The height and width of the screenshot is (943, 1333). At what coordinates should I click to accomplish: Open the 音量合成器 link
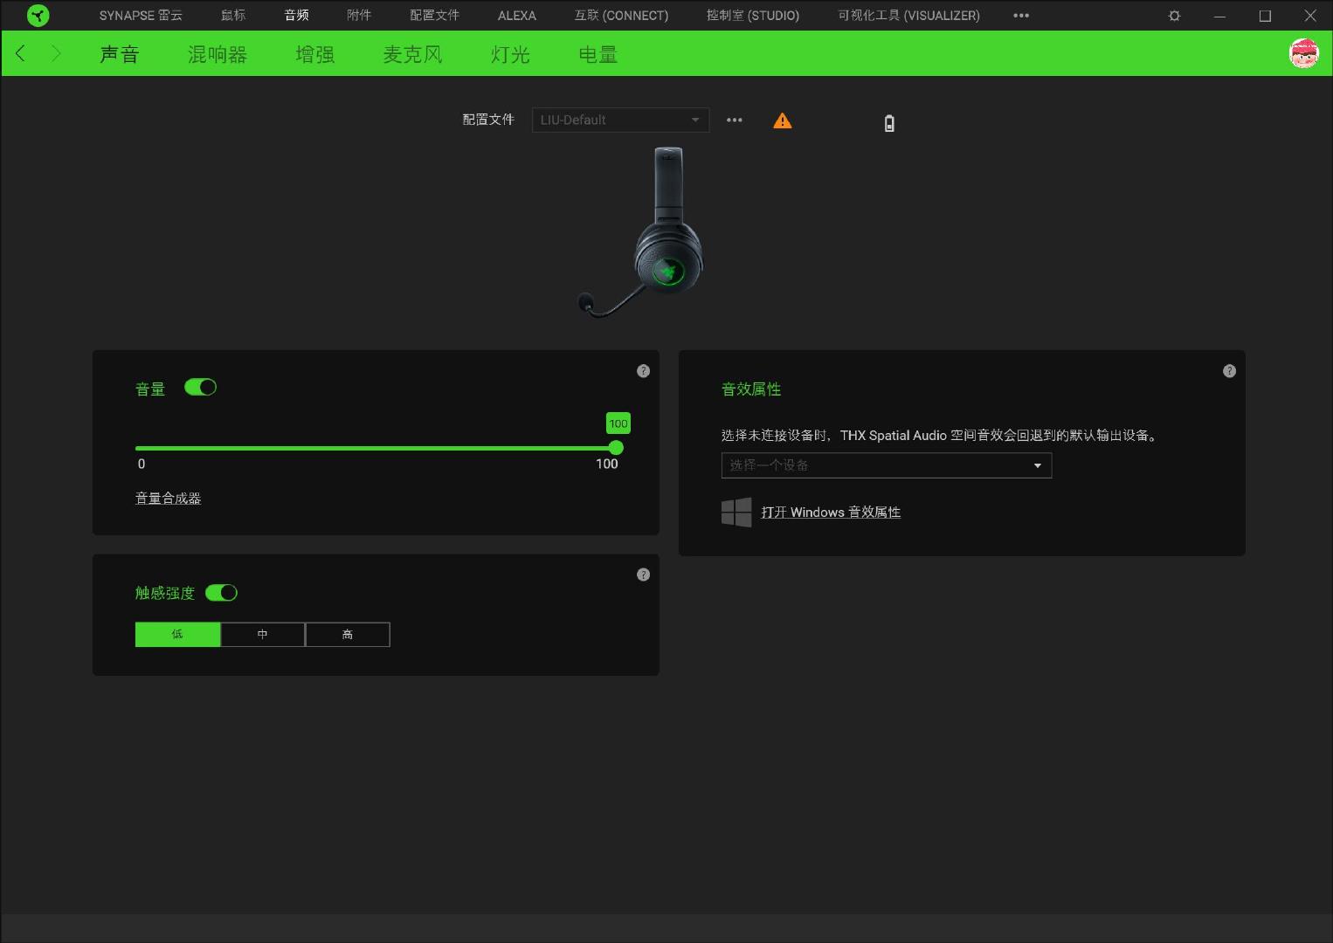point(169,499)
